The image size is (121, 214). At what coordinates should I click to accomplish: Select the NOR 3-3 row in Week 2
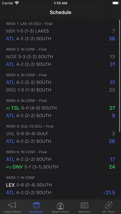60,57
